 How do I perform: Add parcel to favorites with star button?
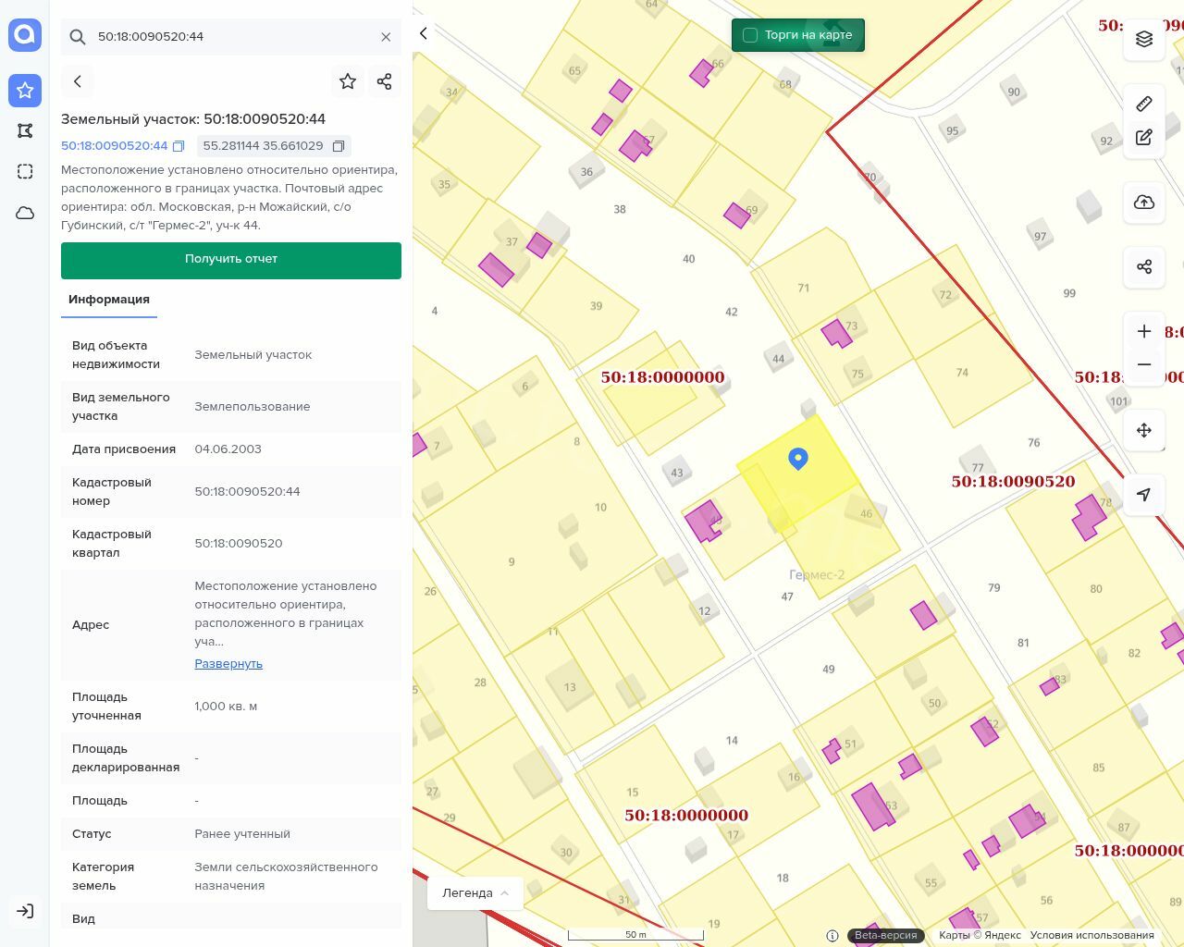348,81
